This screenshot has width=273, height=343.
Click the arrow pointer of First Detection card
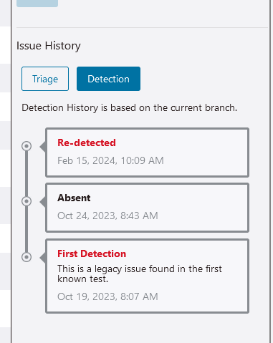coord(43,258)
